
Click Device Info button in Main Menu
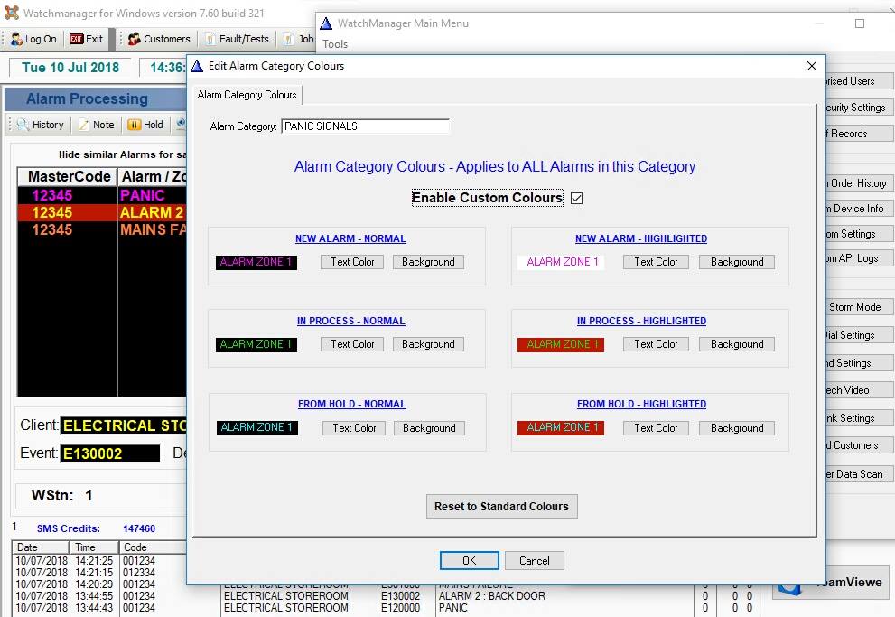point(859,209)
